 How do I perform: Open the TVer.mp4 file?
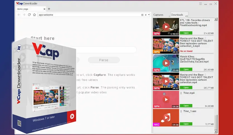click(186, 106)
